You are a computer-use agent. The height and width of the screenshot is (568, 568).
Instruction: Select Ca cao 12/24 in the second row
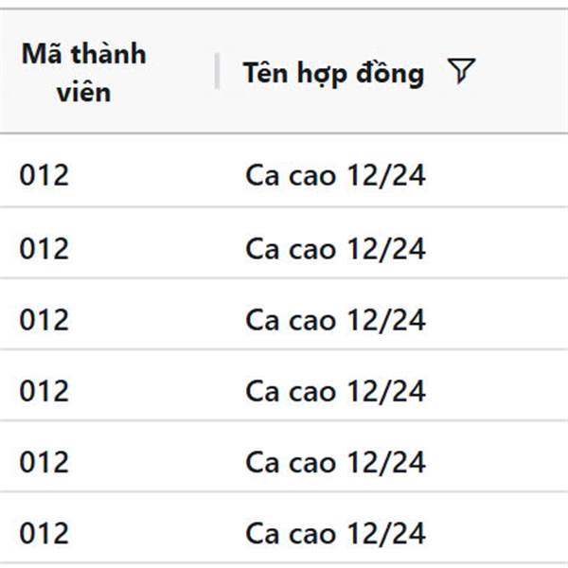335,248
